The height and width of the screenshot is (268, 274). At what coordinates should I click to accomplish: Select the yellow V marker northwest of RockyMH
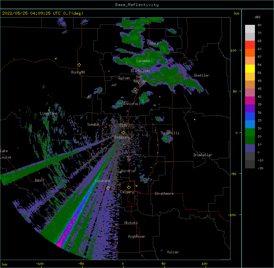(x=56, y=59)
